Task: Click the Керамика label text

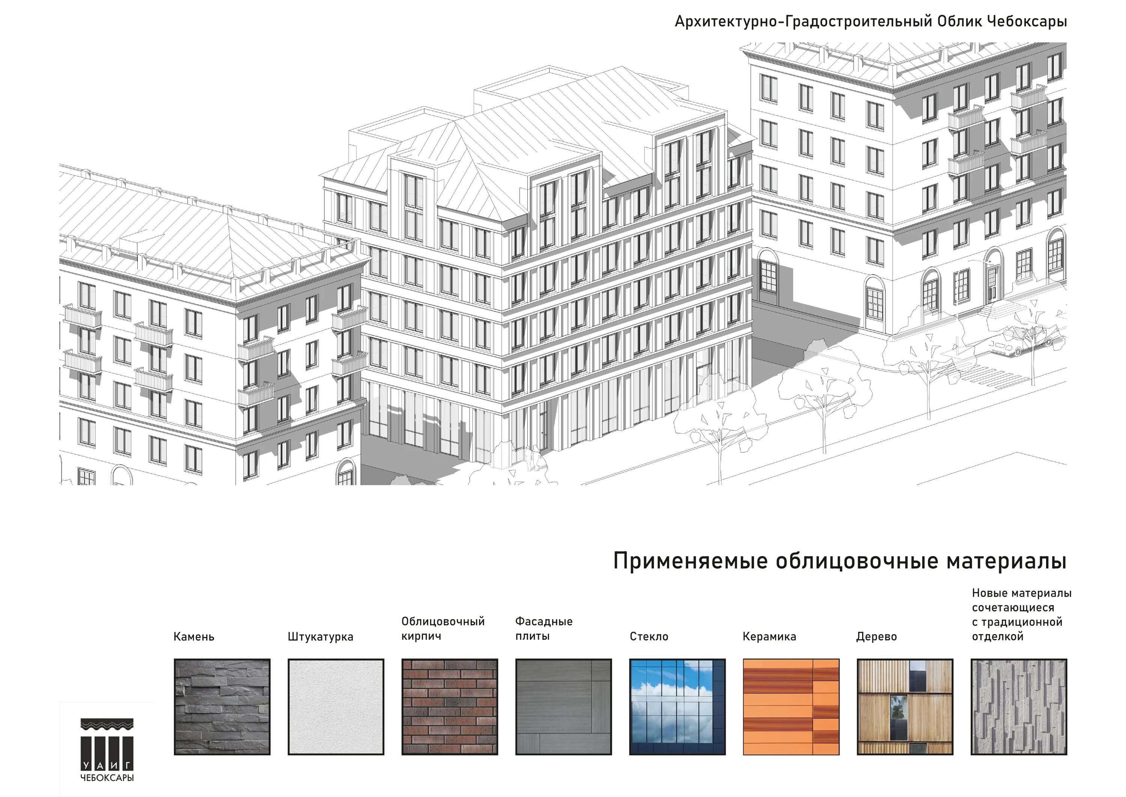Action: 769,637
